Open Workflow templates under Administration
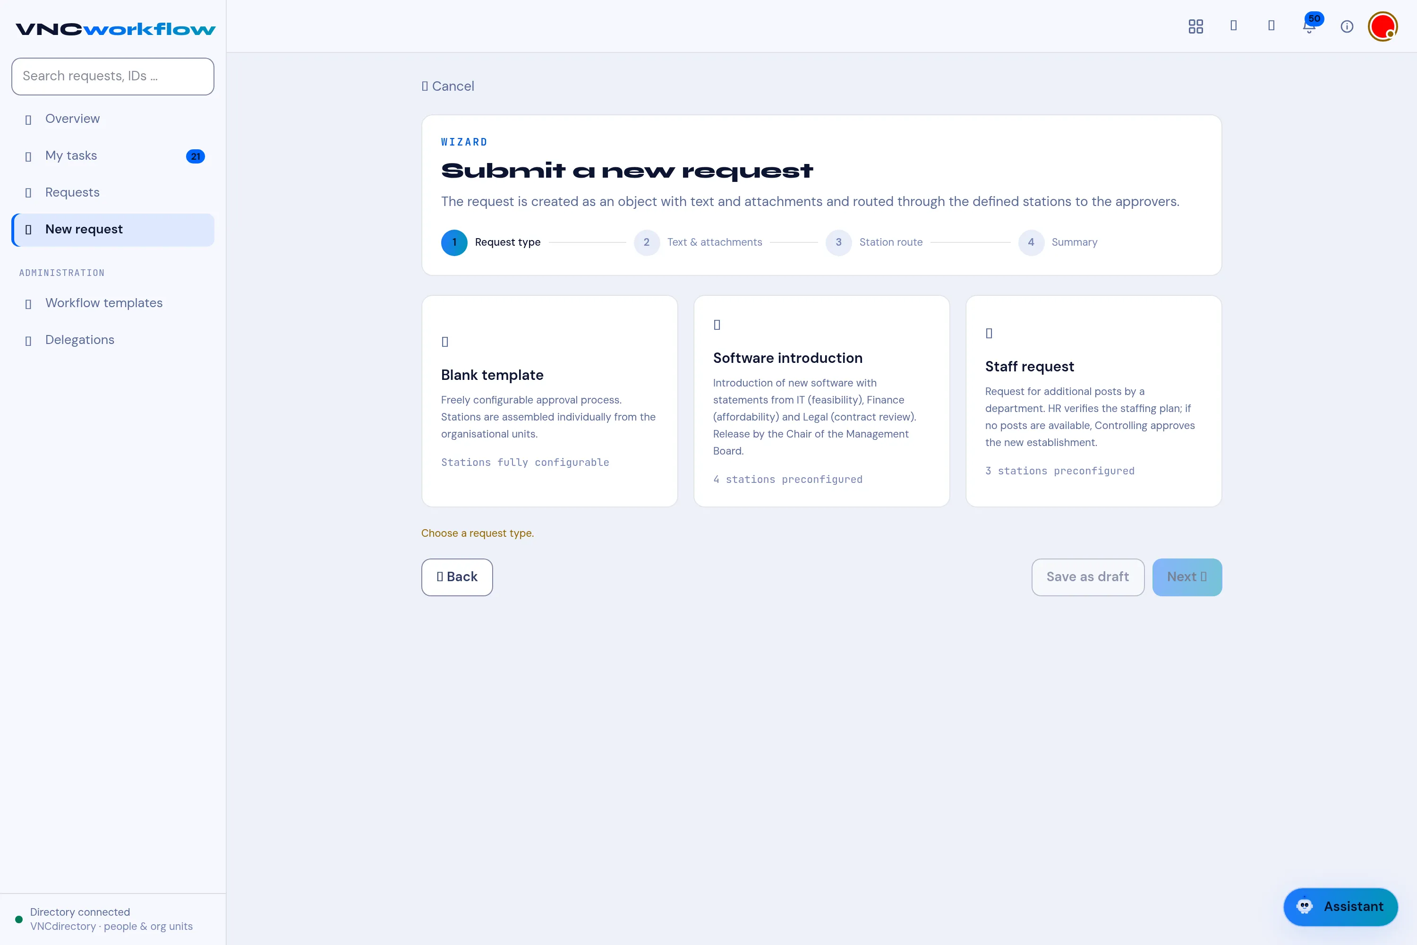Screen dimensions: 1417x945 click(113, 303)
